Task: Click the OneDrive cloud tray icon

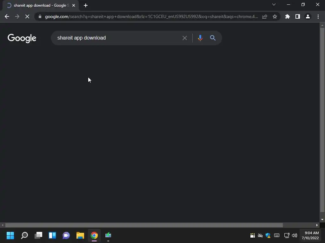Action: [x=260, y=235]
